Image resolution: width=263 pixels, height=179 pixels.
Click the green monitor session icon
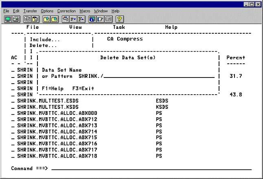pos(8,19)
